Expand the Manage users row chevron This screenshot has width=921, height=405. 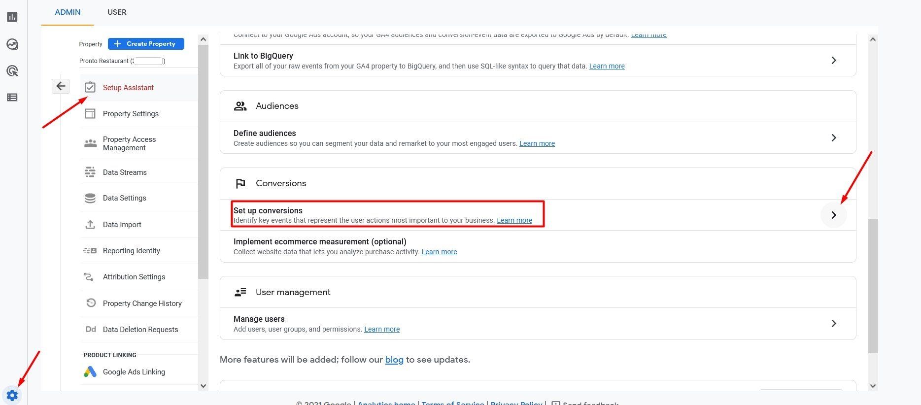pos(834,323)
